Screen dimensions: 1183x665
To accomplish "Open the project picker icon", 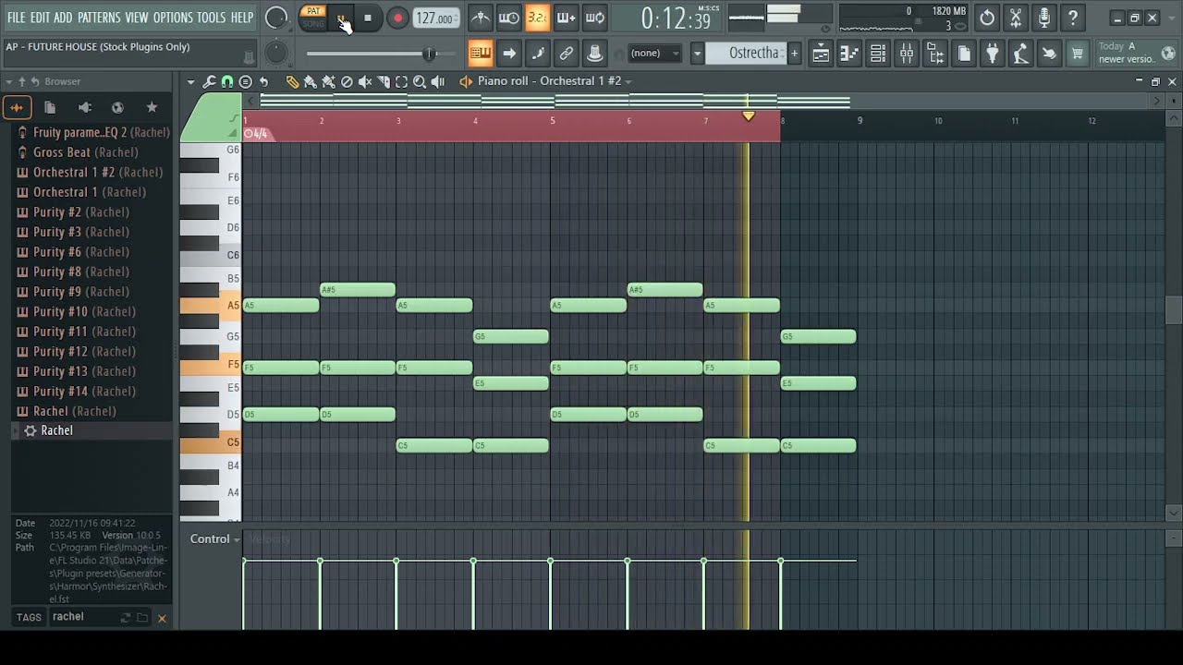I will click(x=964, y=54).
